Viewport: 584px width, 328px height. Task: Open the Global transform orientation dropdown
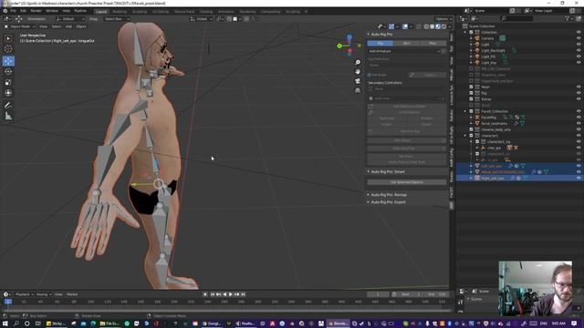[202, 18]
